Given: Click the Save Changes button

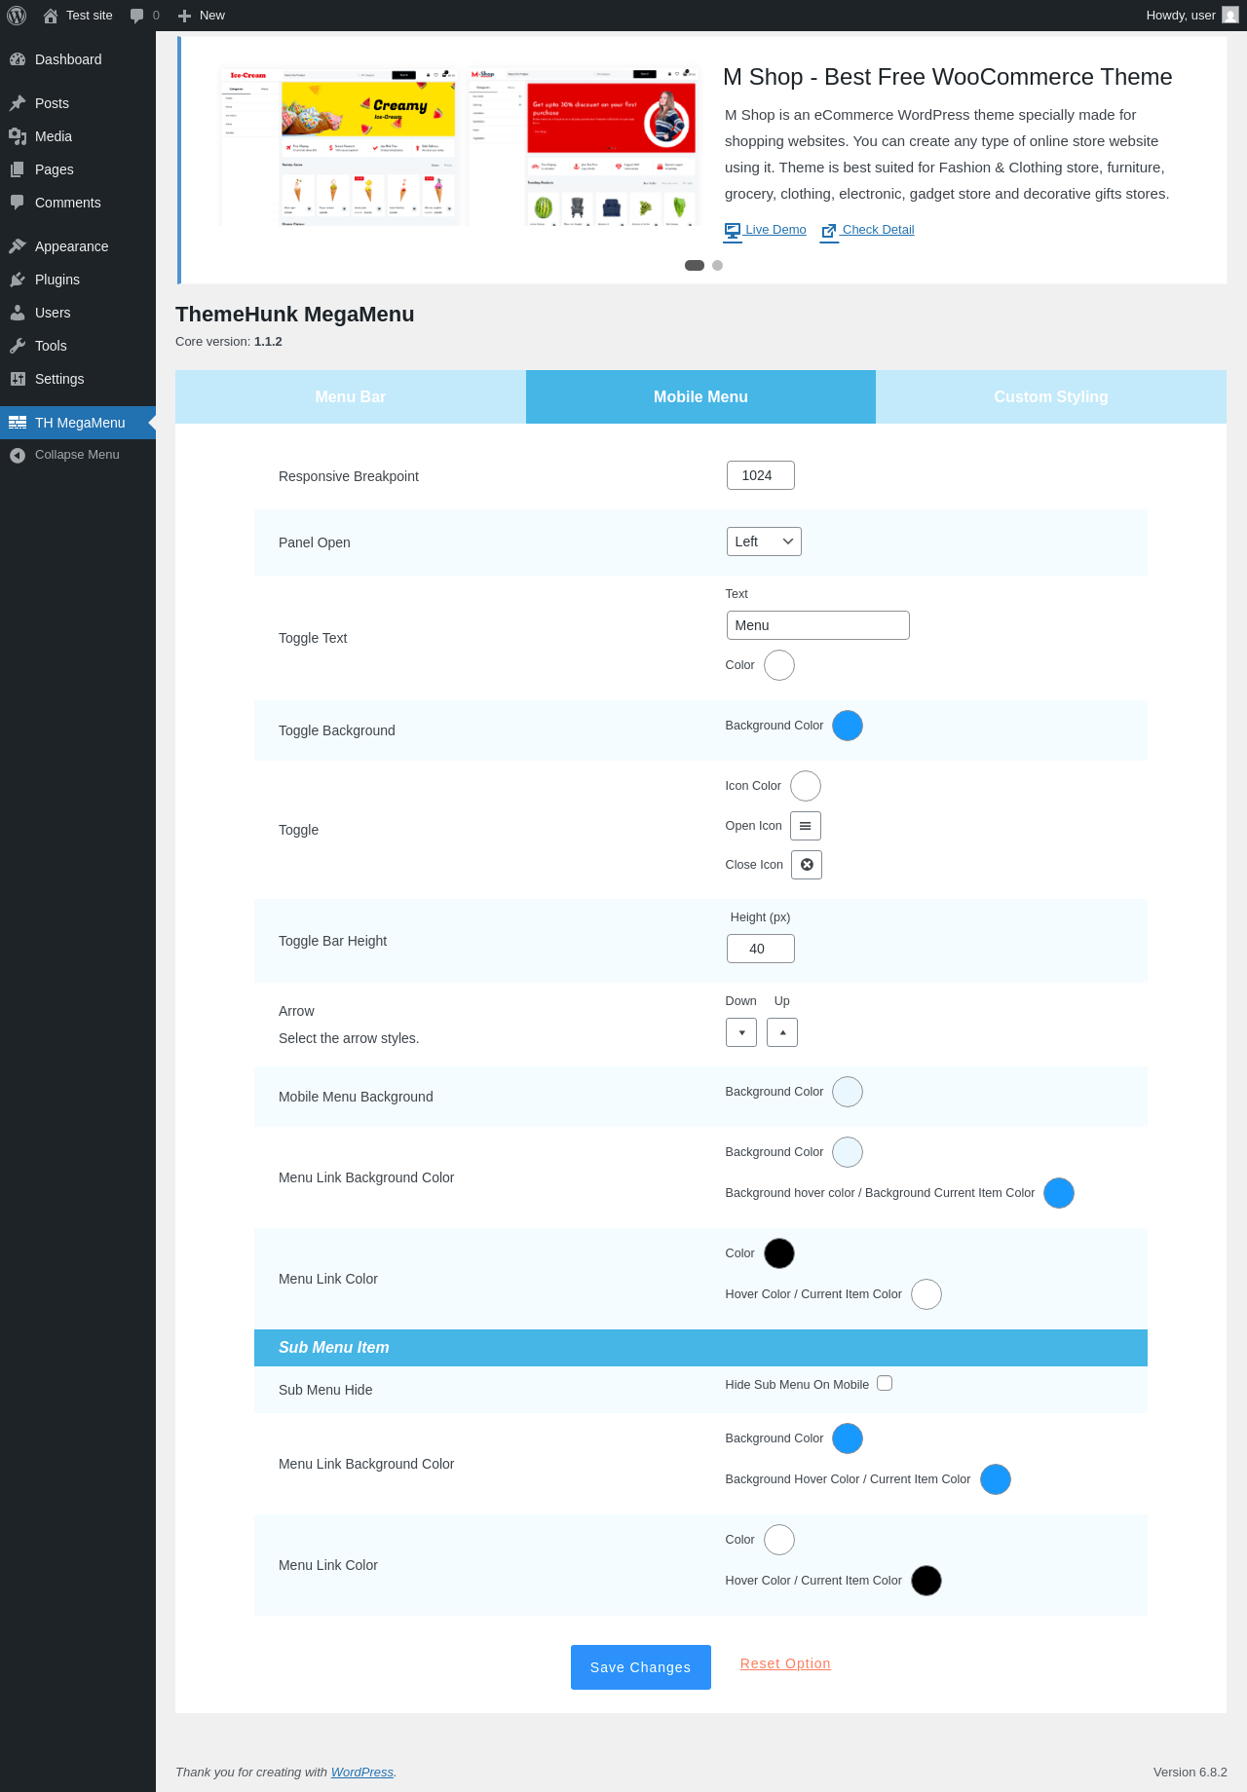Looking at the screenshot, I should coord(641,1667).
